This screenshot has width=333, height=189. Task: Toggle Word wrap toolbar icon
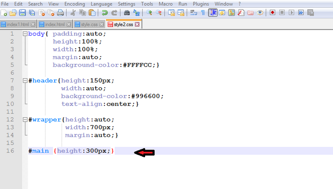click(194, 12)
